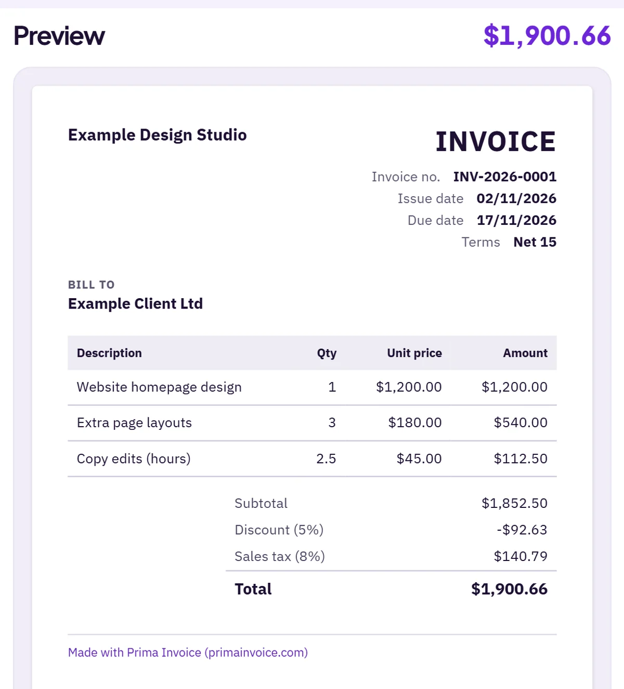The height and width of the screenshot is (689, 624).
Task: Open the Prima Invoice footer link
Action: pyautogui.click(x=188, y=652)
